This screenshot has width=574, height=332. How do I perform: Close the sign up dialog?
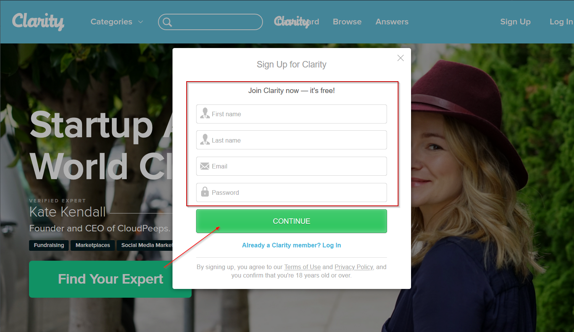[x=400, y=58]
